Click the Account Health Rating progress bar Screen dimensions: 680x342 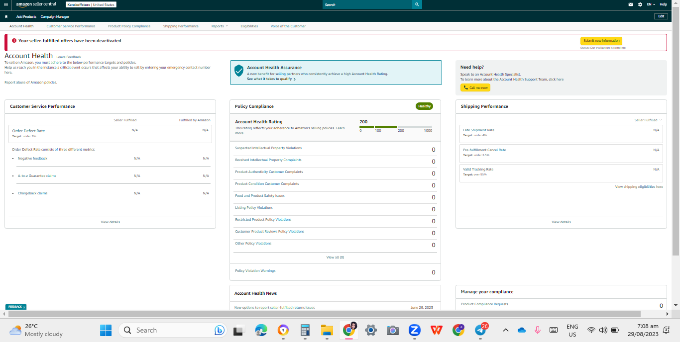396,127
